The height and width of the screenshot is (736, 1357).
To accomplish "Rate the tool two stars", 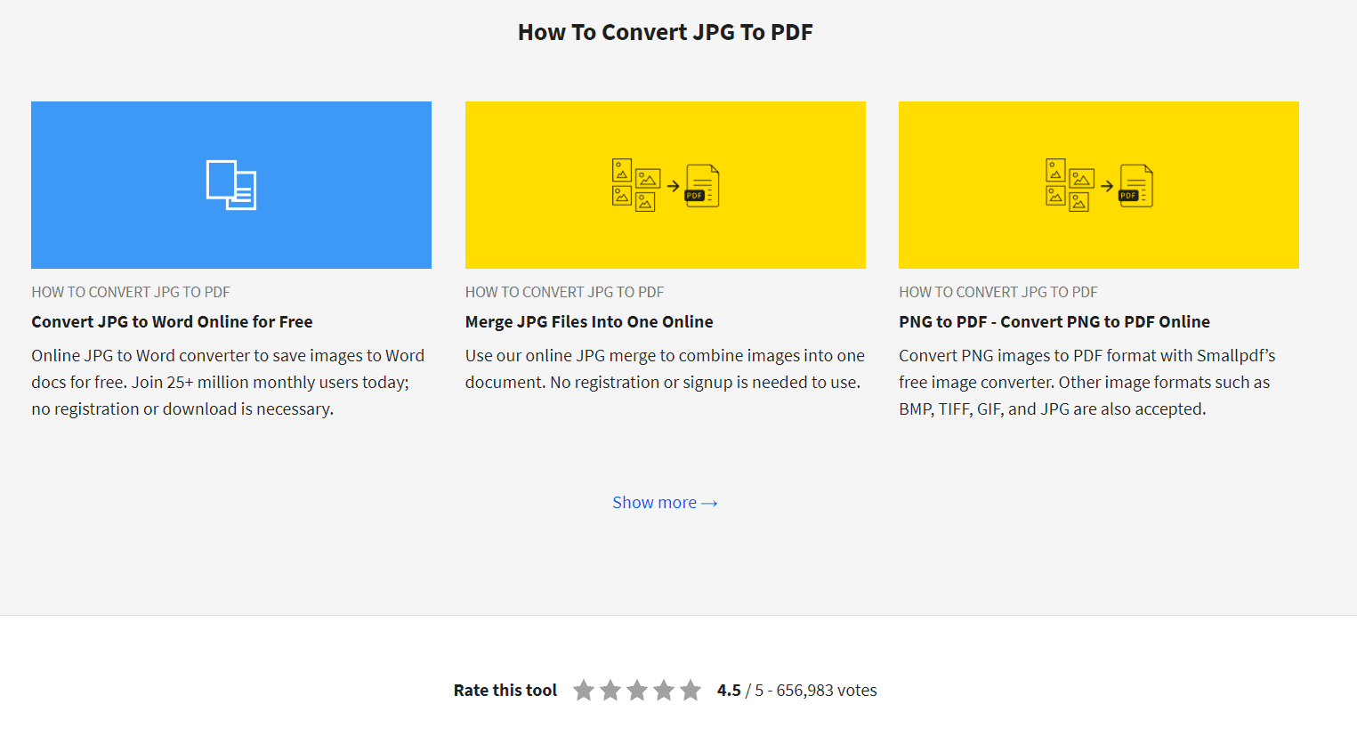I will tap(610, 691).
